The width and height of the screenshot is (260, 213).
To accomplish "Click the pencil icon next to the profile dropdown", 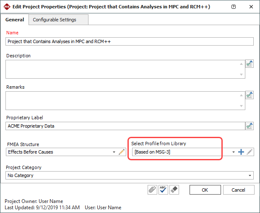I will point(250,152).
